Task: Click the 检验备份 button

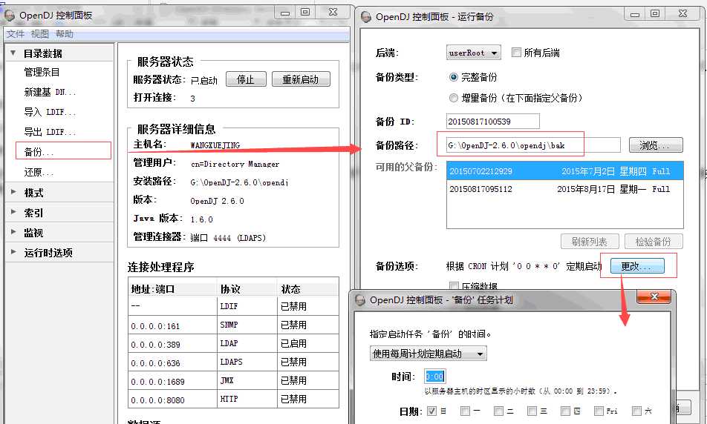Action: (654, 242)
